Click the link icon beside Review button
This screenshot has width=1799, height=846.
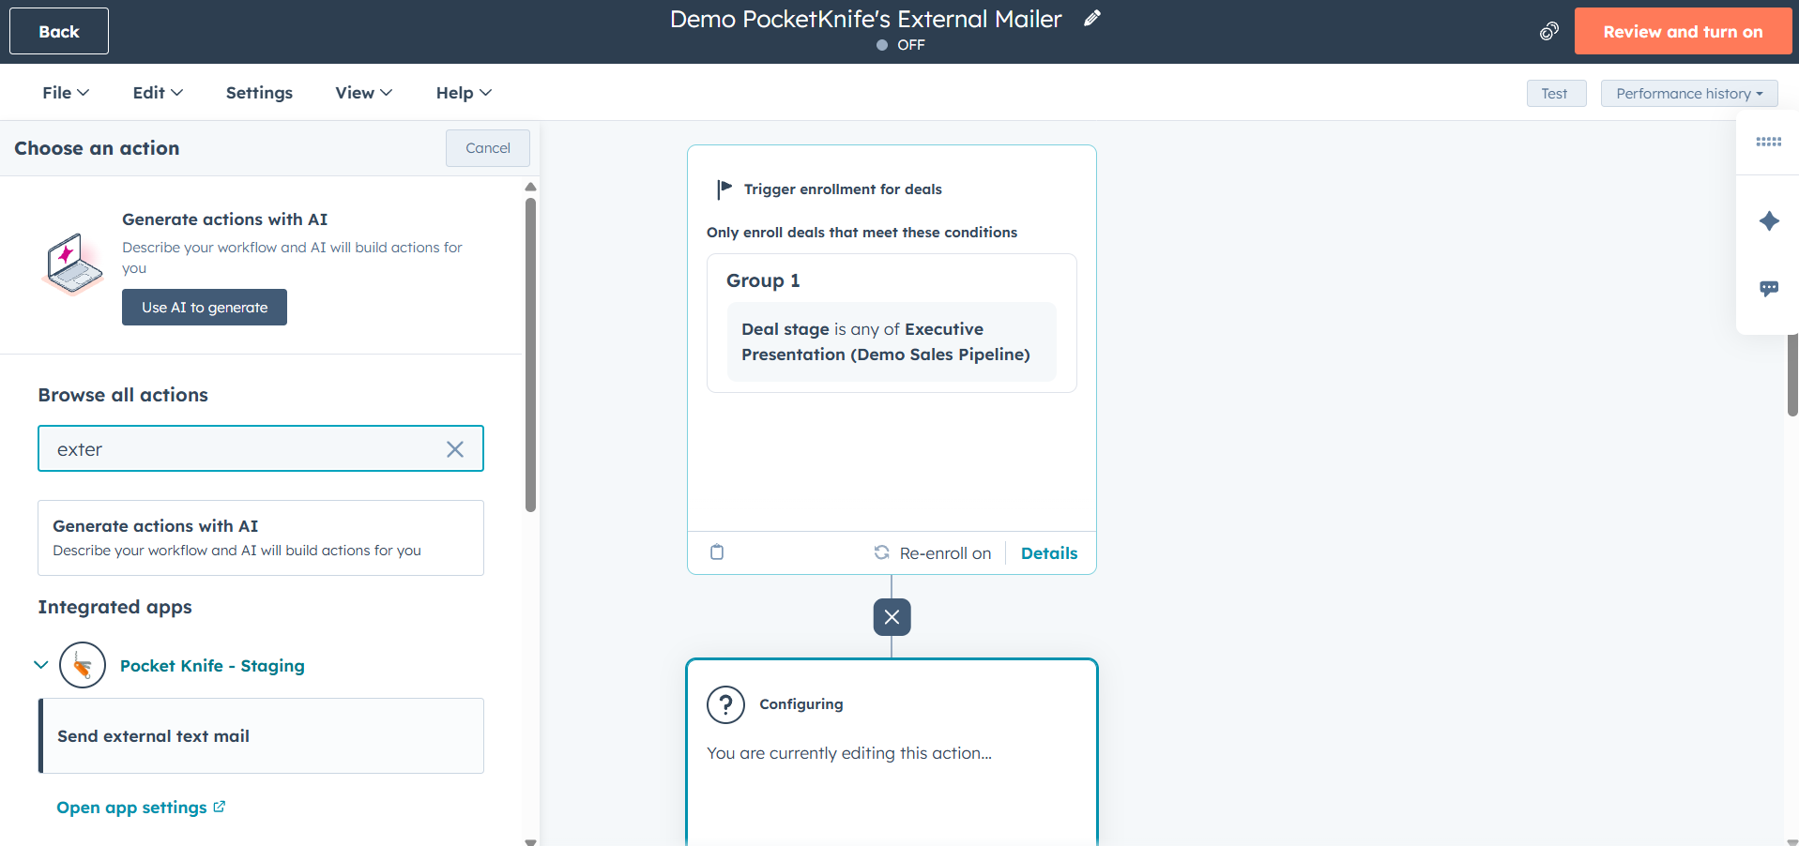[x=1548, y=32]
